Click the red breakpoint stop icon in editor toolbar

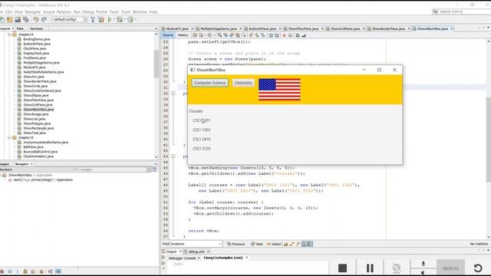(285, 35)
